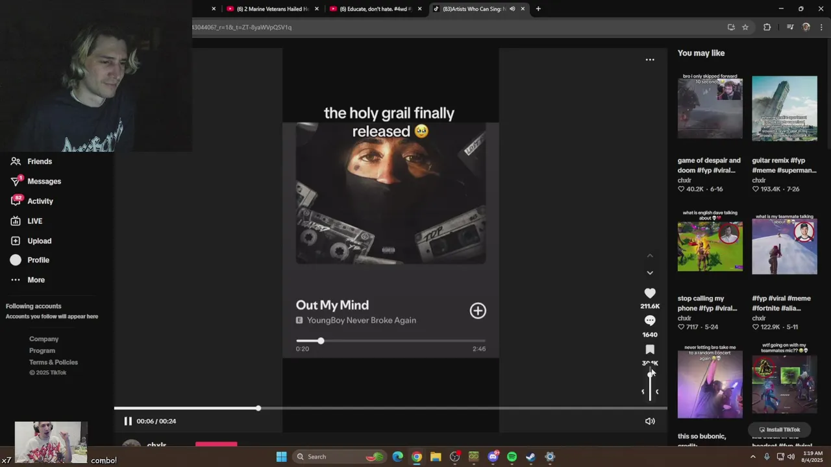Close the 'Educate, don't hate' tab
The width and height of the screenshot is (831, 467).
click(x=420, y=9)
